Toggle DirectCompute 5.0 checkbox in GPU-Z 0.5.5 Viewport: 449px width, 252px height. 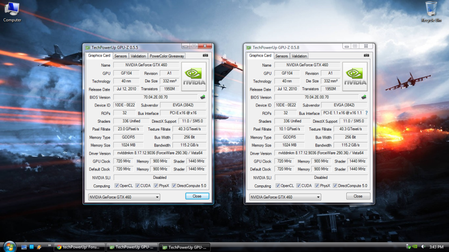pyautogui.click(x=174, y=186)
